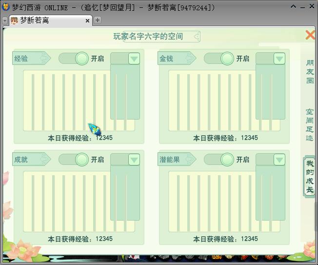This screenshot has height=265, width=318.
Task: Collapse window with the title bar up-arrow
Action: point(293,7)
